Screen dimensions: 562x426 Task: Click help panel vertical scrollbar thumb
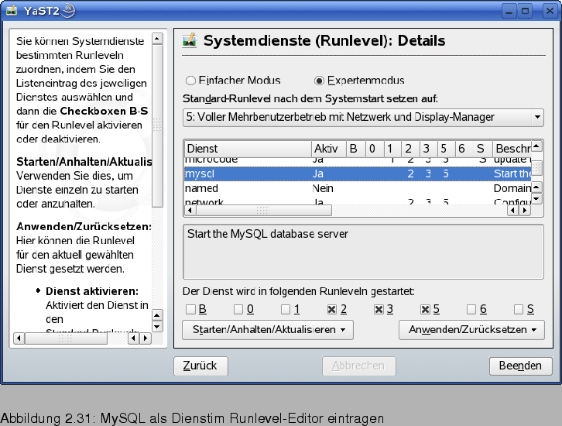157,125
